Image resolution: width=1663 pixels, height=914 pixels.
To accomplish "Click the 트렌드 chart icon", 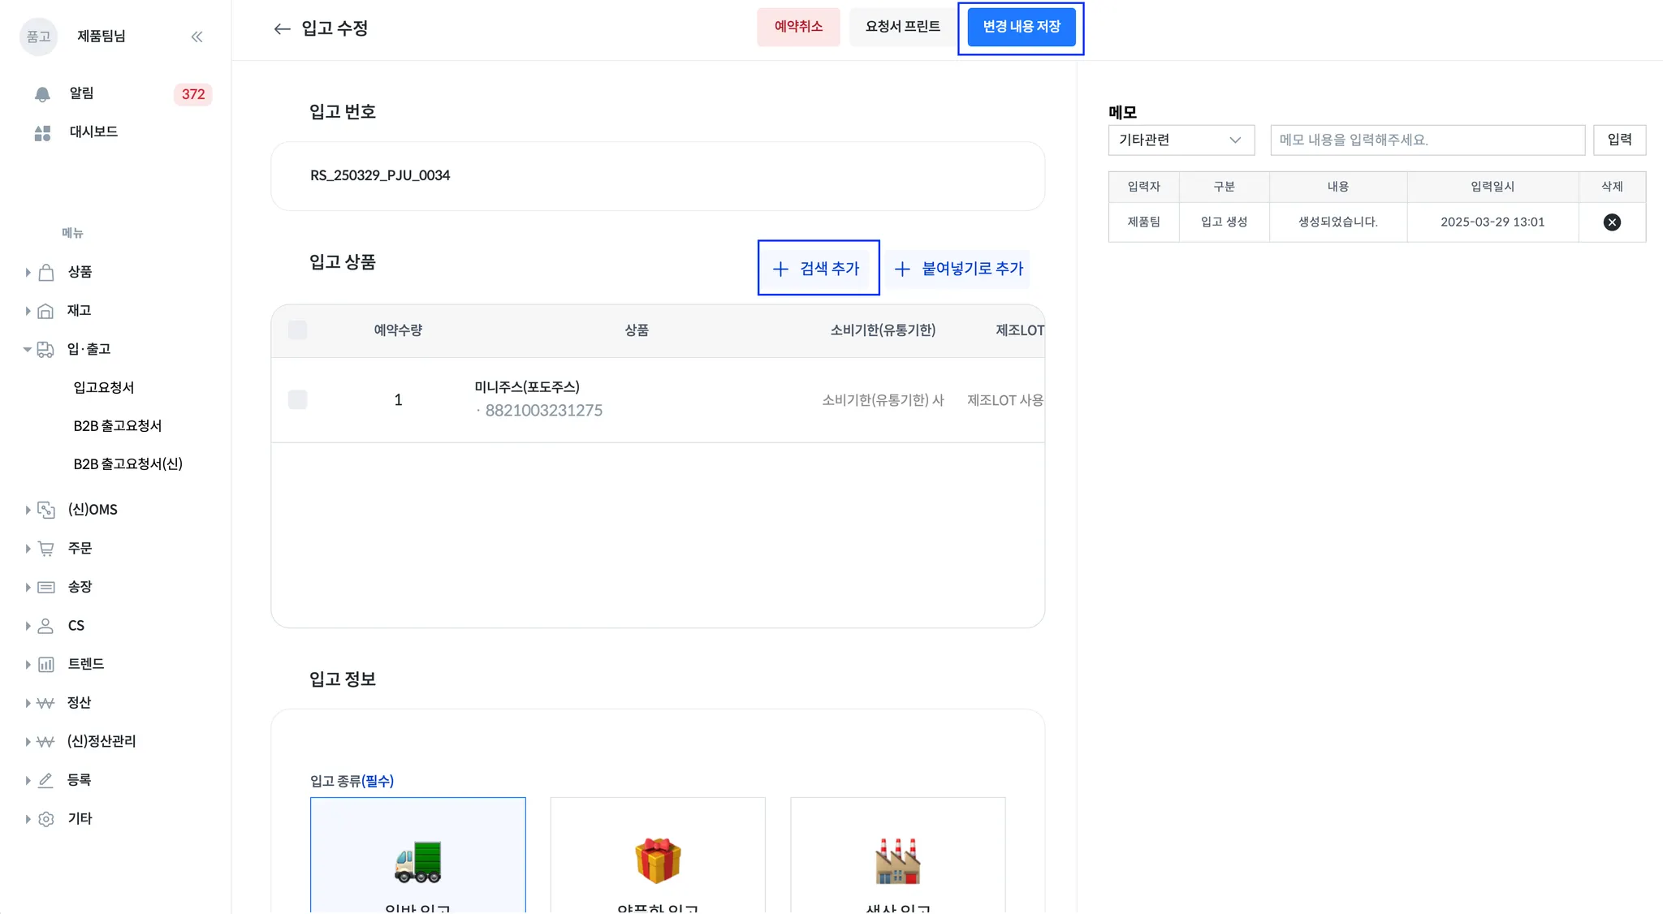I will pos(46,665).
